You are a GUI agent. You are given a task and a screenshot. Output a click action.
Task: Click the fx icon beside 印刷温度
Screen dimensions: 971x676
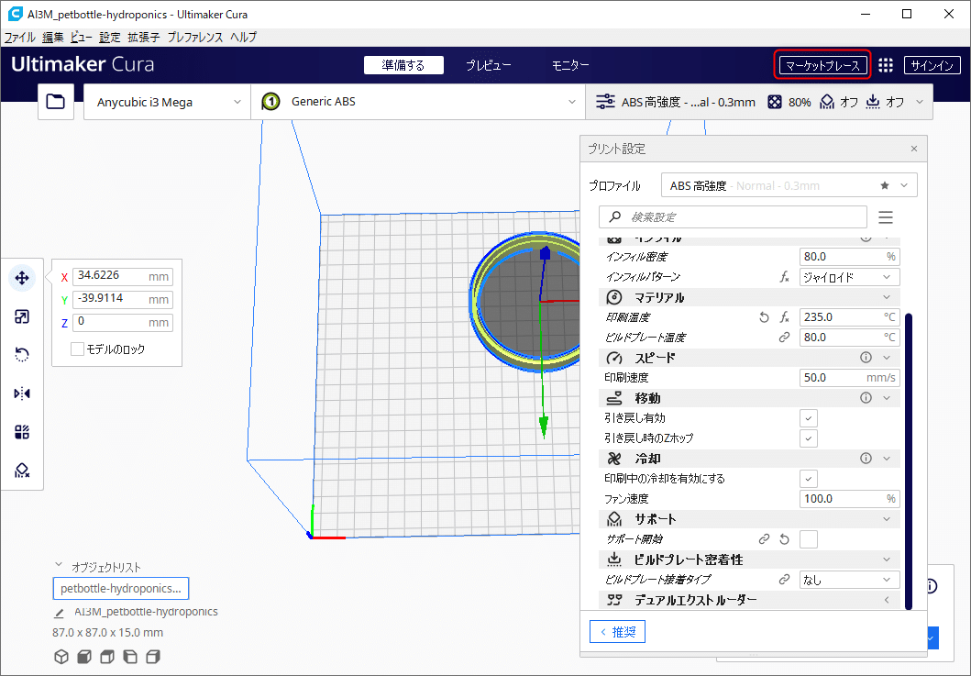(785, 317)
